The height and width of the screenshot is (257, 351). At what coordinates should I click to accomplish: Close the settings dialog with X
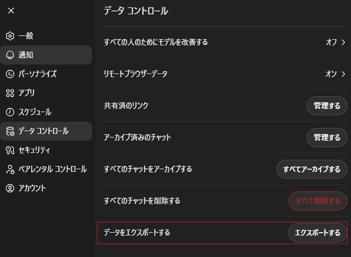[11, 11]
